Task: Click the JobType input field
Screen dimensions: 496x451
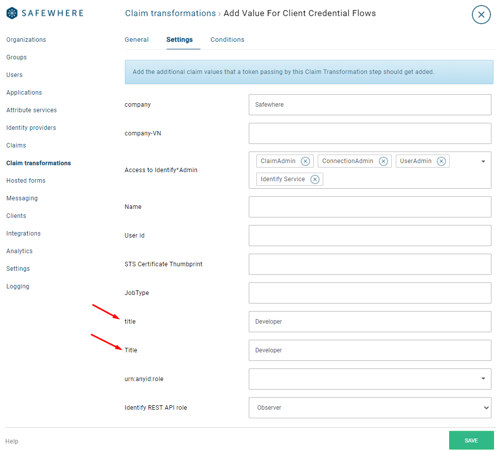Action: pos(370,293)
